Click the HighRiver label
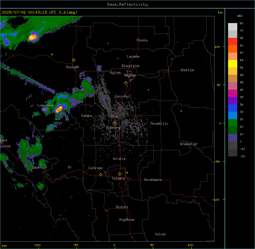The width and height of the screenshot is (255, 249). (x=127, y=220)
